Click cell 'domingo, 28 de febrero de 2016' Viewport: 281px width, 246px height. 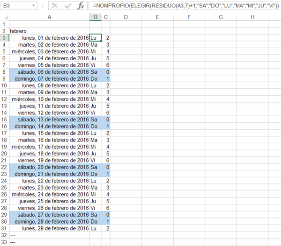(49, 222)
